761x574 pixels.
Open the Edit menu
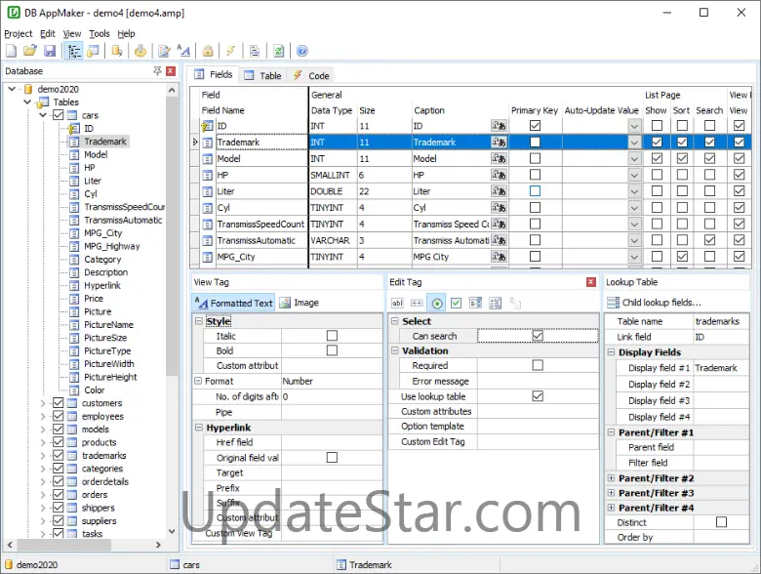tap(48, 33)
